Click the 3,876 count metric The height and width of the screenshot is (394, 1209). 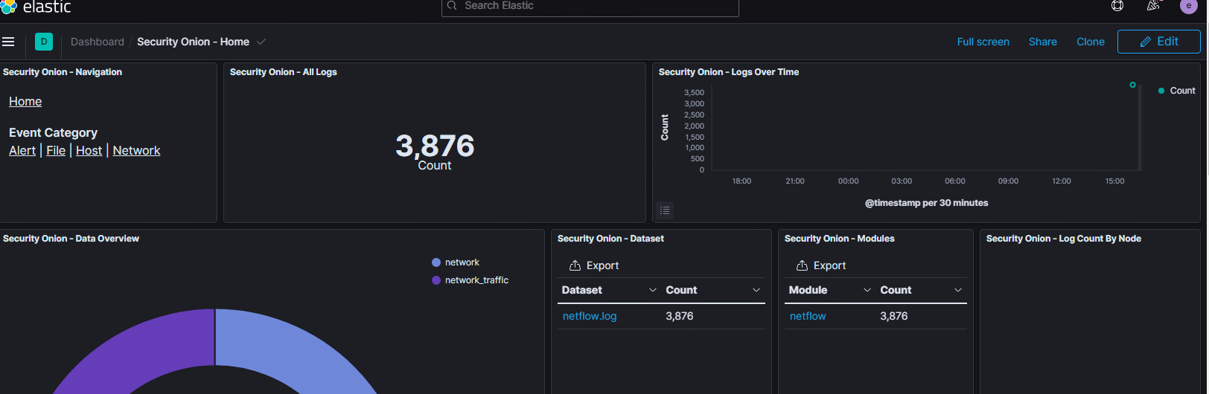click(x=435, y=146)
